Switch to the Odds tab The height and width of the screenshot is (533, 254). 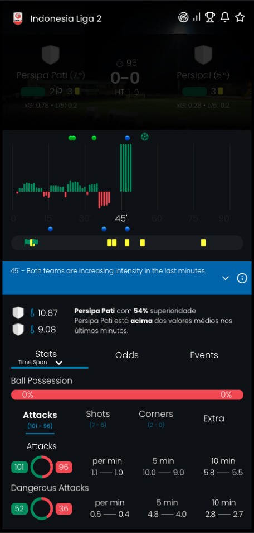point(127,355)
